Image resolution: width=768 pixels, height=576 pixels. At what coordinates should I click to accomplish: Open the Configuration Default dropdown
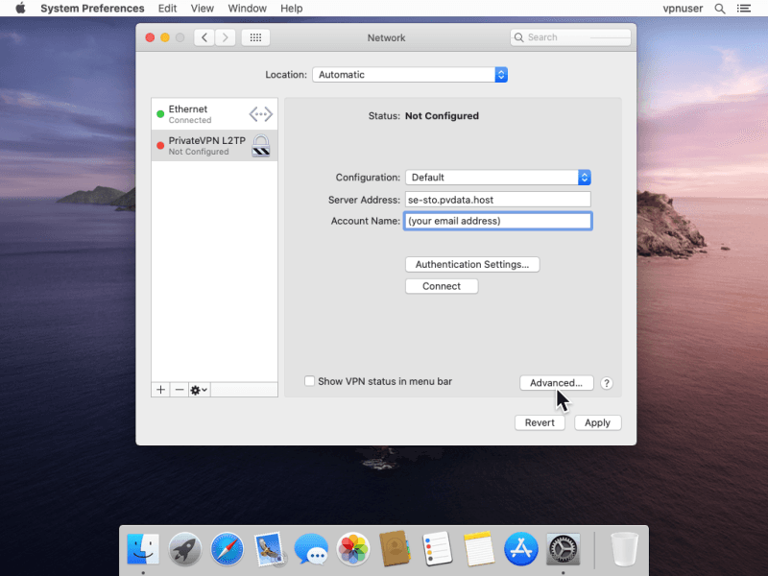click(497, 178)
